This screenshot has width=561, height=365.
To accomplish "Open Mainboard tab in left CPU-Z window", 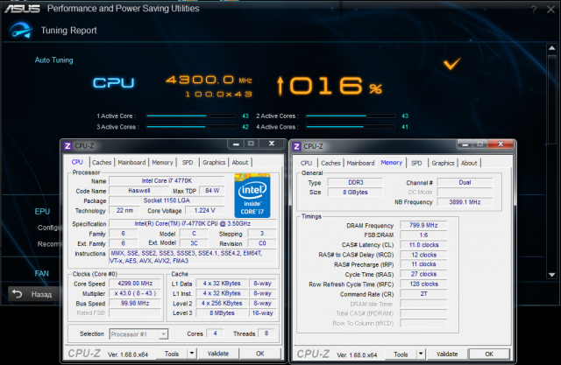I will (x=131, y=163).
